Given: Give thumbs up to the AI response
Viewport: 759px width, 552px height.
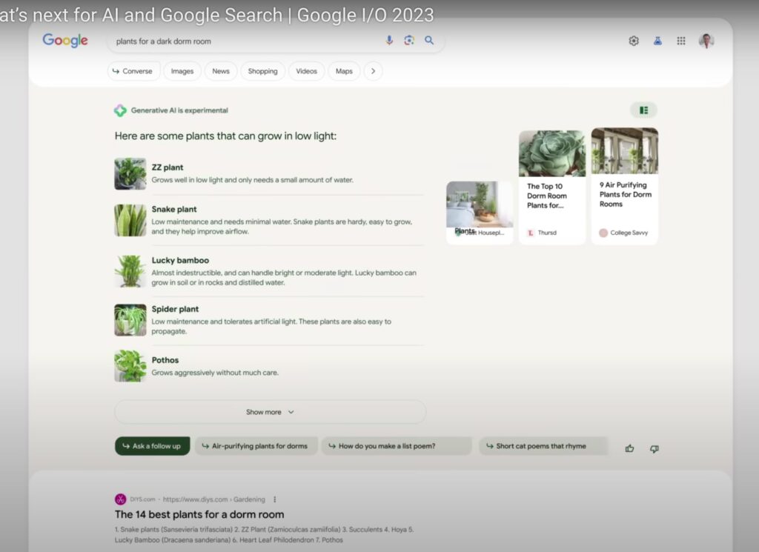Looking at the screenshot, I should 629,448.
